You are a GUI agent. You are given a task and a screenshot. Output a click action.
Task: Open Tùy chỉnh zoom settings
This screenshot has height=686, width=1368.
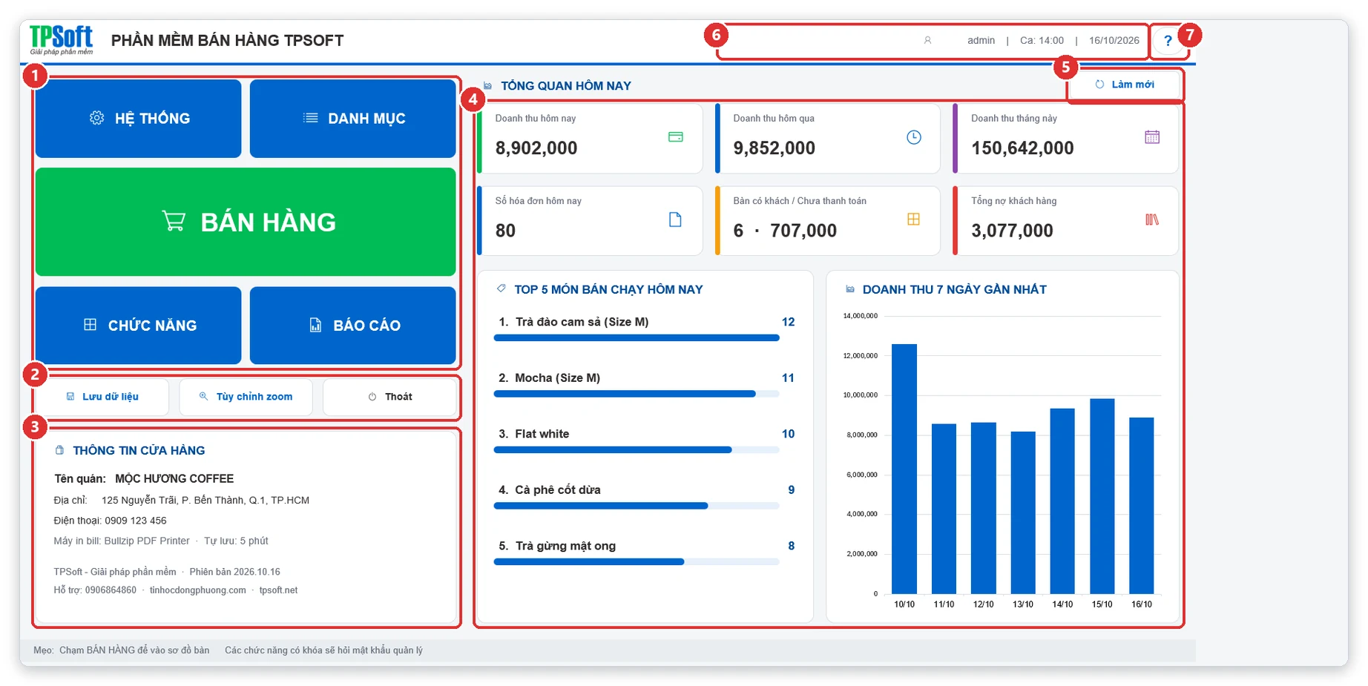click(x=246, y=397)
